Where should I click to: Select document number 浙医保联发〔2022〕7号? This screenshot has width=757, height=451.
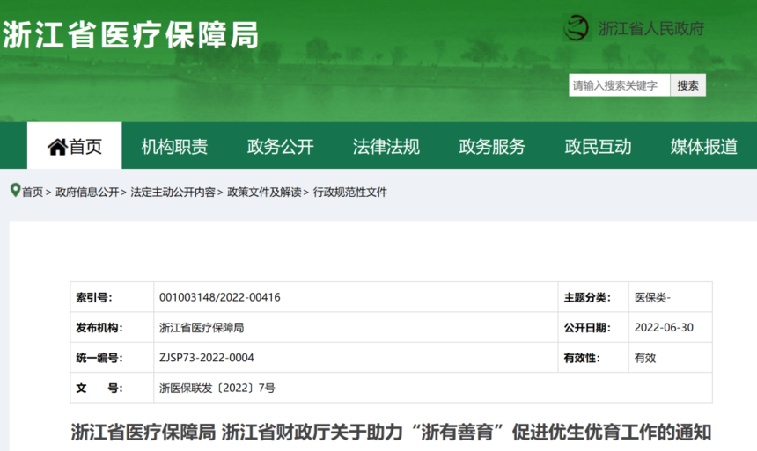[x=217, y=388]
